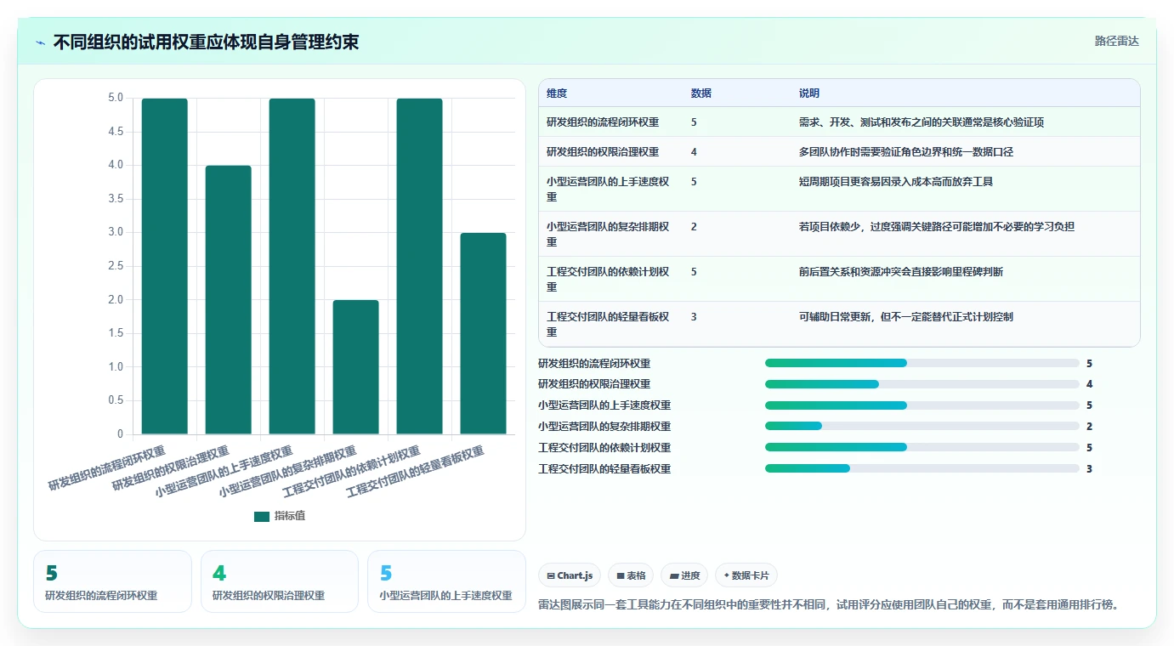Viewport: 1174px width, 646px height.
Task: Click the description starting 需求、开发、测试和发布
Action: coord(922,122)
